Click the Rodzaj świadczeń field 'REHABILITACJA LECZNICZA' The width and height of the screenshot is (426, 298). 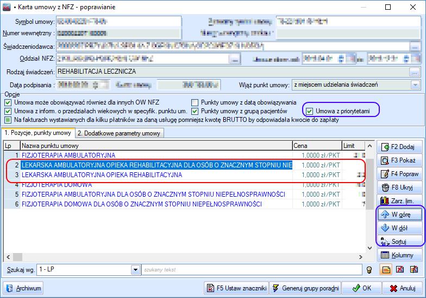coord(233,72)
